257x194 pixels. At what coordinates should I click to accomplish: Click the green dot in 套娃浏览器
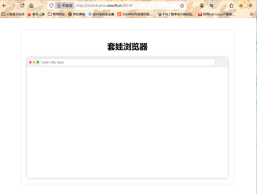(x=38, y=62)
